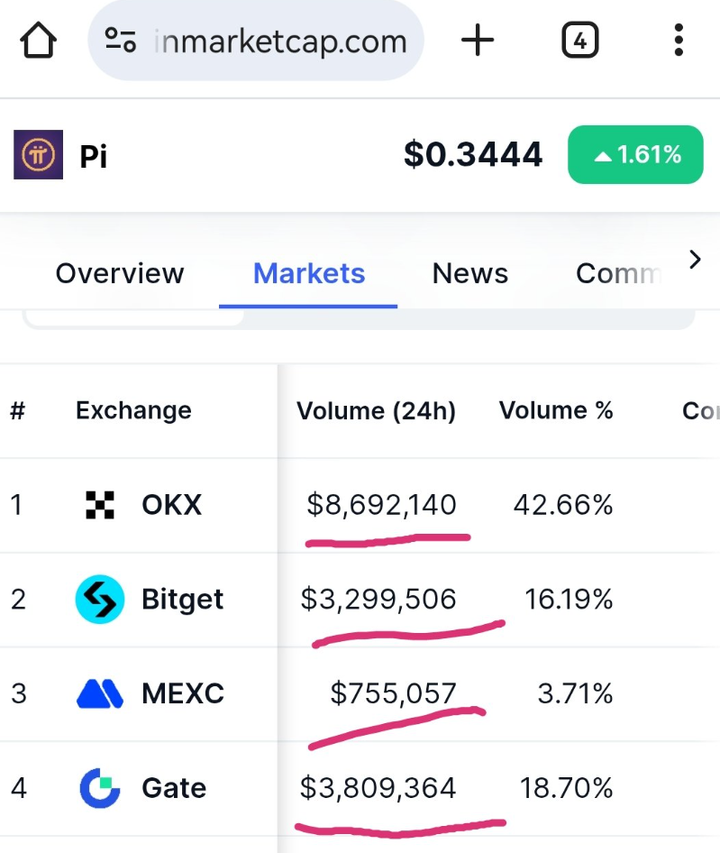Open the News tab
The height and width of the screenshot is (853, 720).
pyautogui.click(x=469, y=273)
